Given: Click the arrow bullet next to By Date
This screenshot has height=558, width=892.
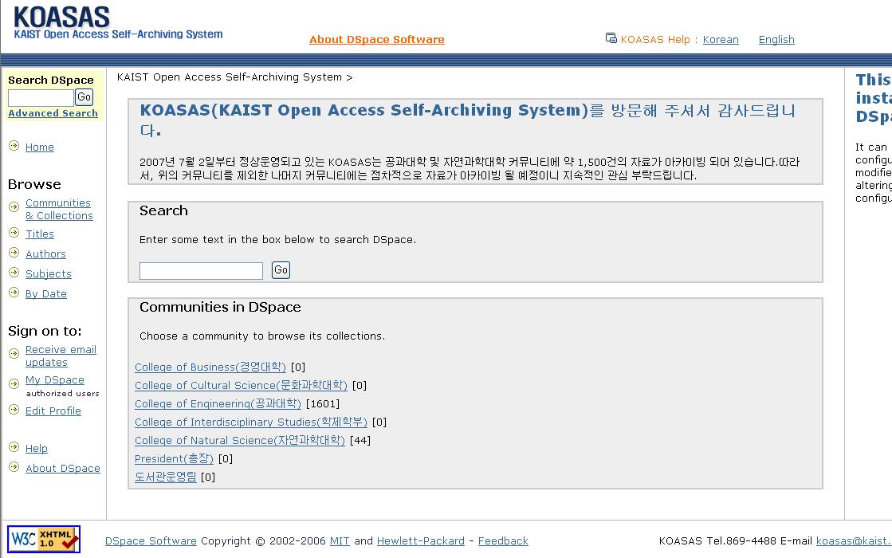Looking at the screenshot, I should pos(14,293).
